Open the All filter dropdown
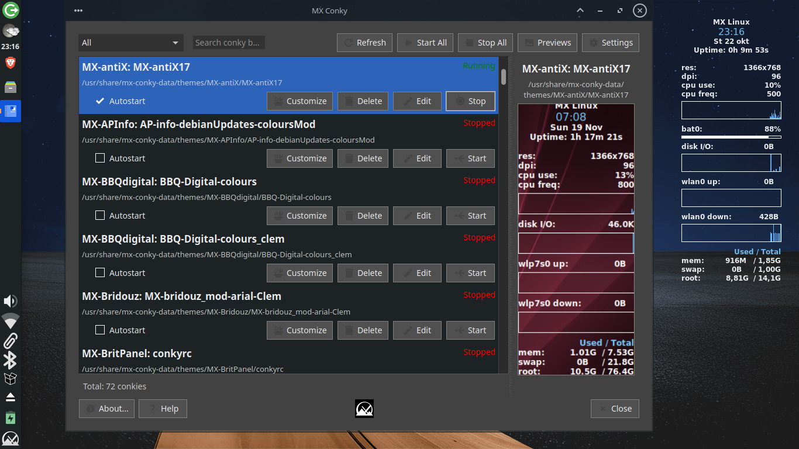 [131, 43]
